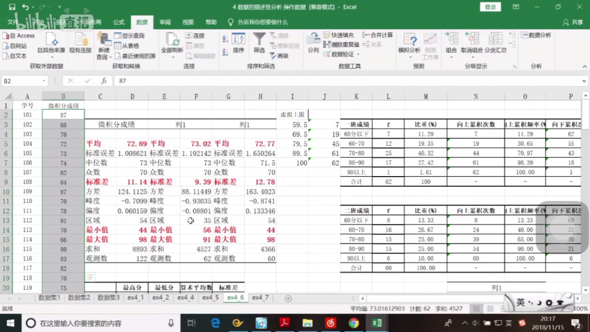Select the 筛选 filter icon
Screen dimensions: 590x332
[x=259, y=44]
